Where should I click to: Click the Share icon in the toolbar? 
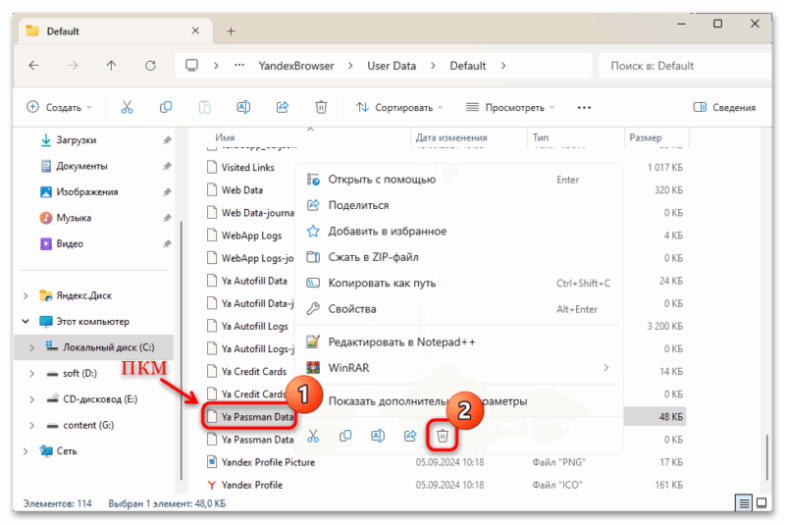click(x=283, y=107)
